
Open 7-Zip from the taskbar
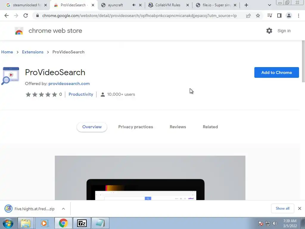pos(82,223)
